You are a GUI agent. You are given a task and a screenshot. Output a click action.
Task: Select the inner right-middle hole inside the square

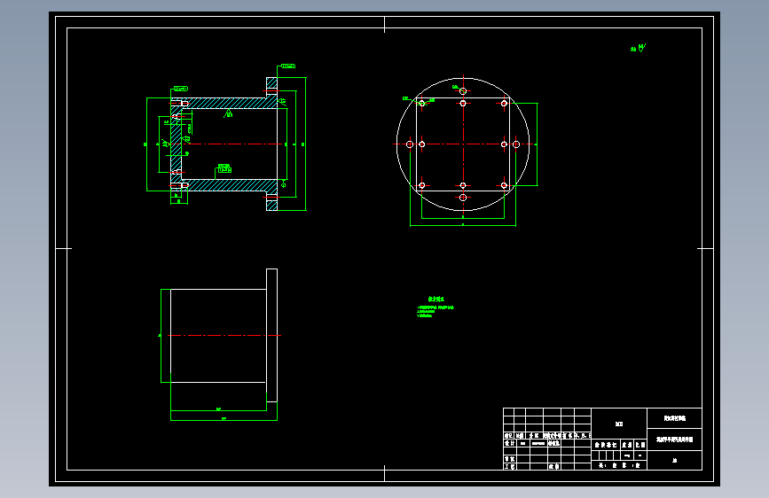point(504,144)
